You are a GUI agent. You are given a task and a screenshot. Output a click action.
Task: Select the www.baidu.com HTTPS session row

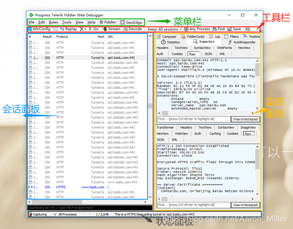87,187
